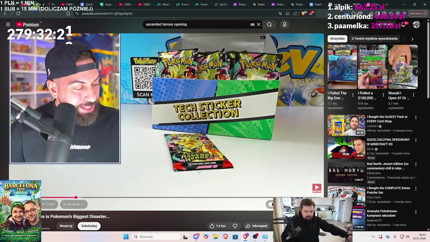This screenshot has width=430, height=242.
Task: Open 'I Bought the OLDEST Pack' video thumbnail
Action: coord(346,125)
